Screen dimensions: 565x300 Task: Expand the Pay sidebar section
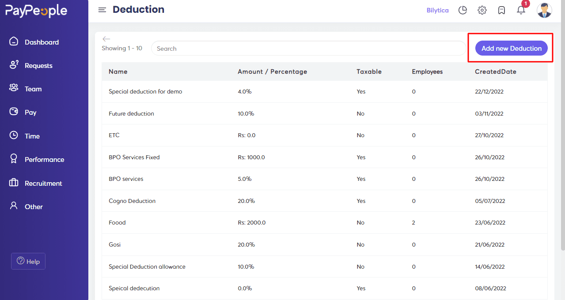click(x=30, y=112)
